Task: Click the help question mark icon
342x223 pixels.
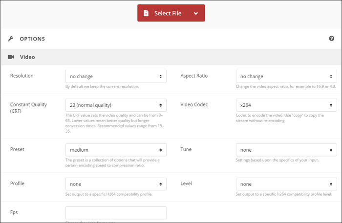Action: click(x=332, y=39)
